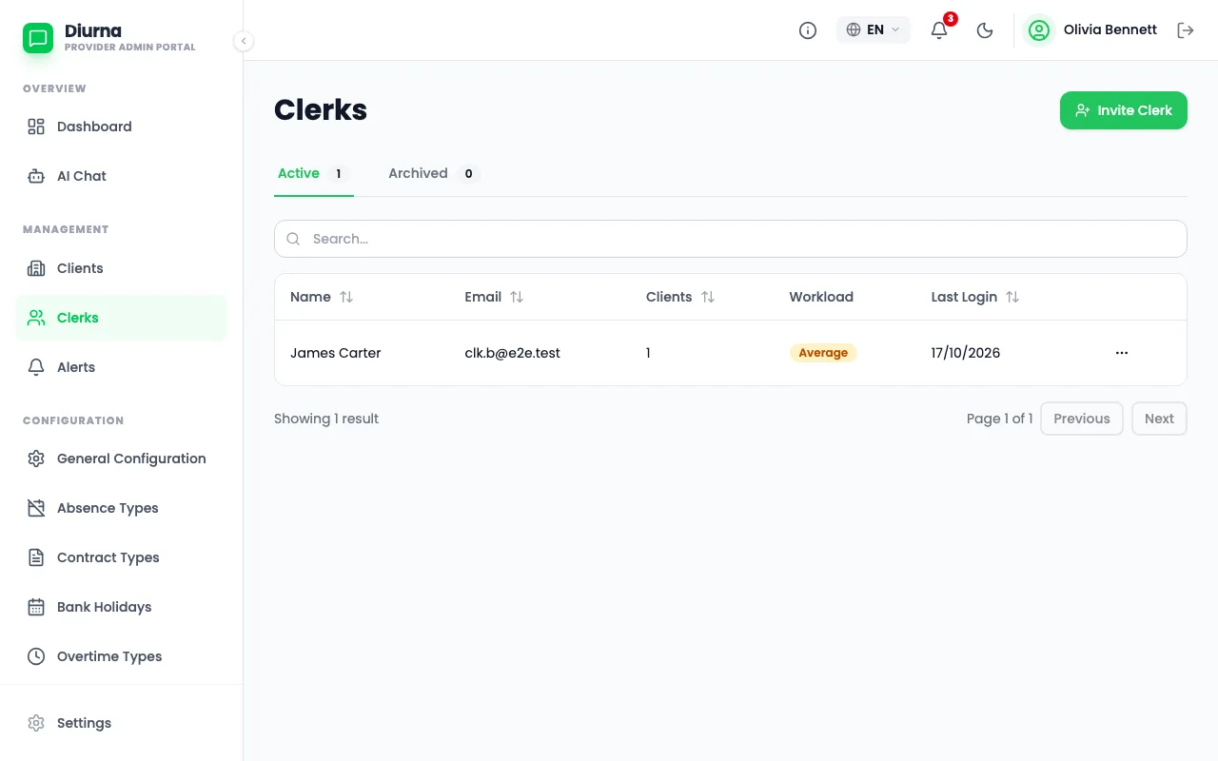
Task: Switch to the Archived tab
Action: tap(434, 174)
